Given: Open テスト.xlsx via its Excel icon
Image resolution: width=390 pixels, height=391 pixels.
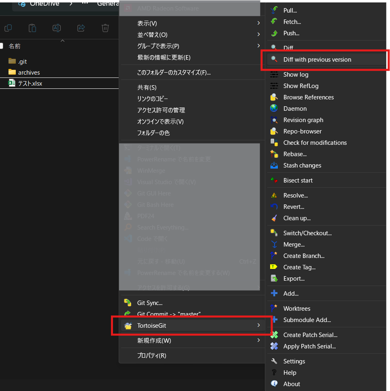Looking at the screenshot, I should coord(11,83).
